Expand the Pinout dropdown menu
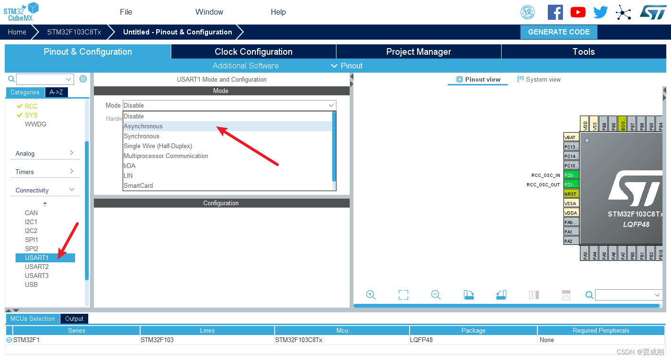Screen dimensions: 671x360 pos(347,66)
